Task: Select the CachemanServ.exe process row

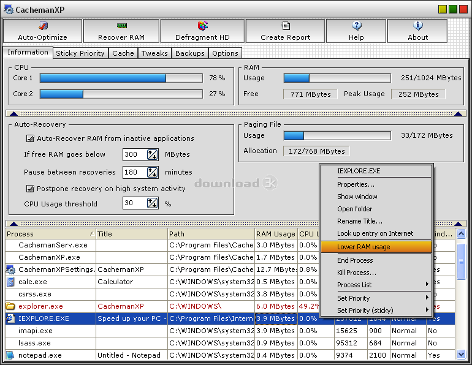Action: [x=230, y=245]
